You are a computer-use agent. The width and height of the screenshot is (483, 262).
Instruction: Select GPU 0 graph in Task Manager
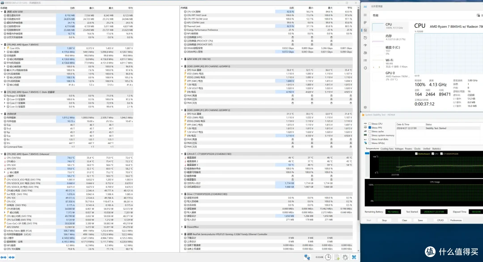point(390,76)
